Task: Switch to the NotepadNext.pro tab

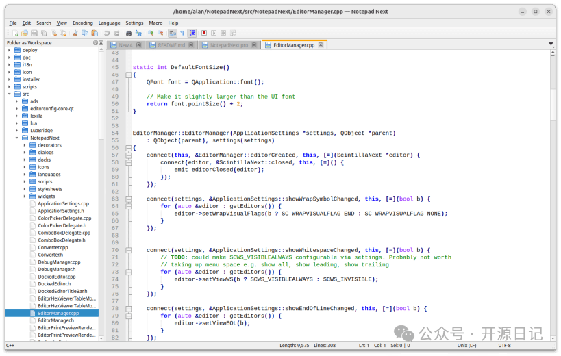Action: pyautogui.click(x=229, y=45)
